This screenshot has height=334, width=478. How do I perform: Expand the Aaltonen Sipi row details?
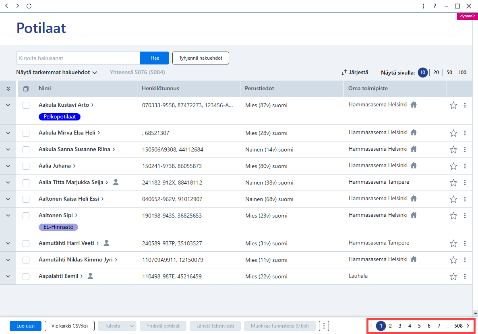(x=8, y=216)
